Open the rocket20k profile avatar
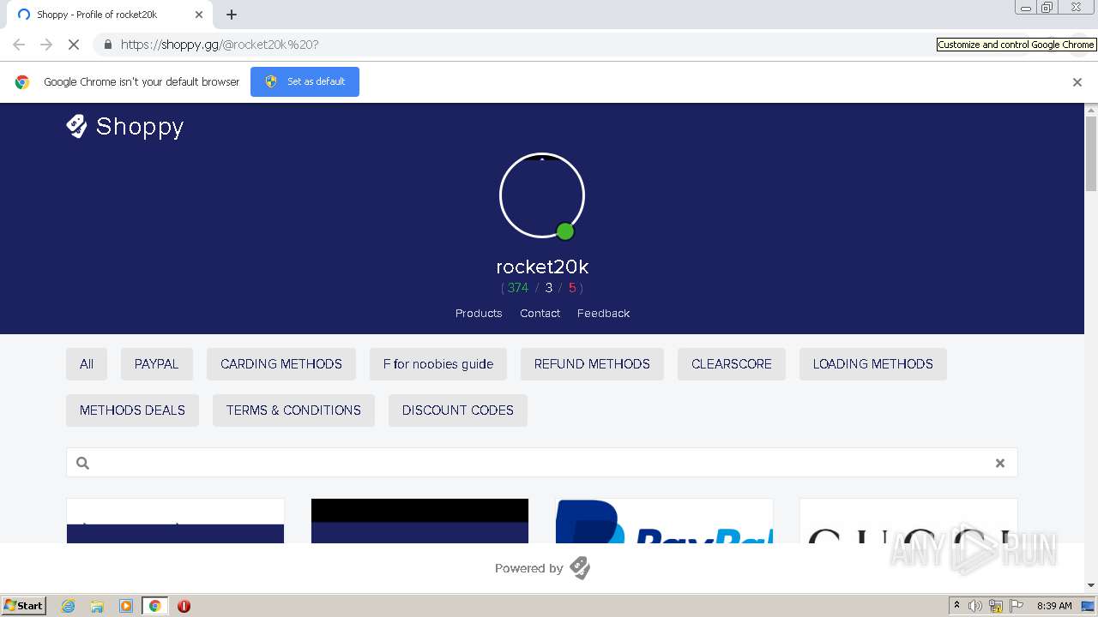This screenshot has height=617, width=1098. pyautogui.click(x=542, y=195)
